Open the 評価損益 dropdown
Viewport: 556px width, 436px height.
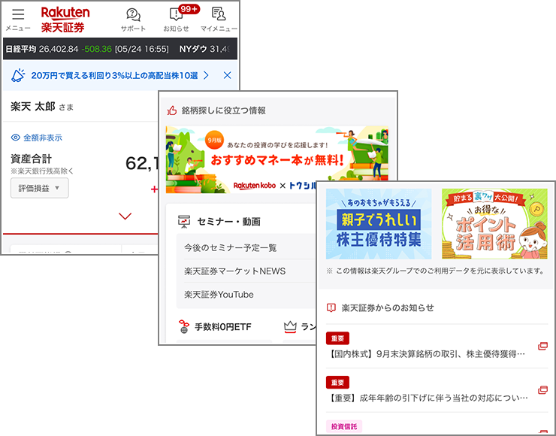[x=39, y=188]
